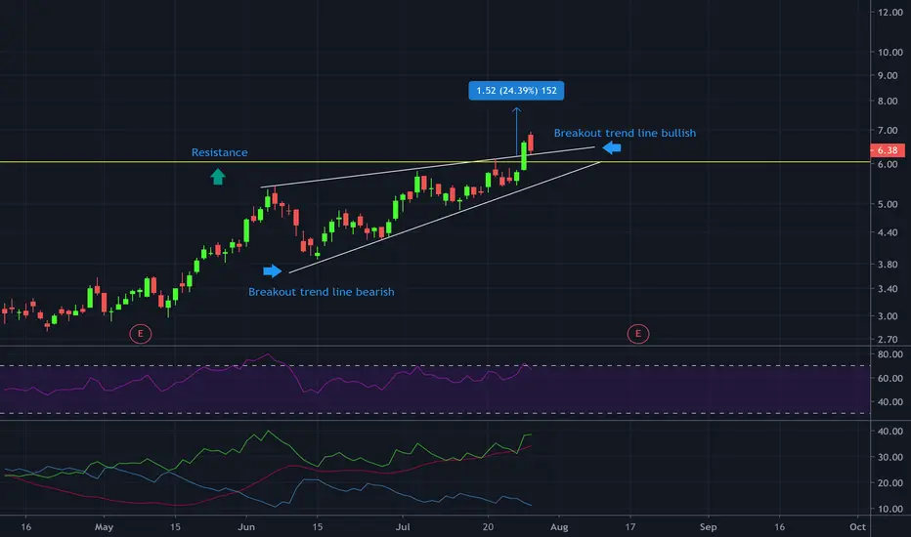Screen dimensions: 911x537
Task: Click the 3.80 price axis label
Action: (x=888, y=265)
